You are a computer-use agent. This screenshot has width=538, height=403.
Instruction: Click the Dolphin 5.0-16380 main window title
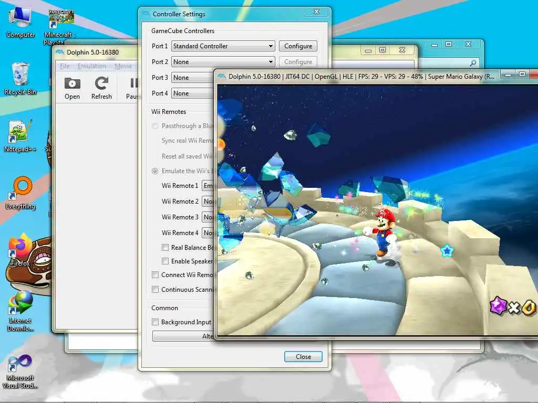pos(92,52)
